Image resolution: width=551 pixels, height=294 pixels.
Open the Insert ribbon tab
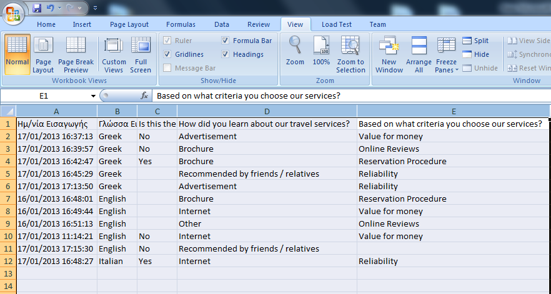click(82, 24)
